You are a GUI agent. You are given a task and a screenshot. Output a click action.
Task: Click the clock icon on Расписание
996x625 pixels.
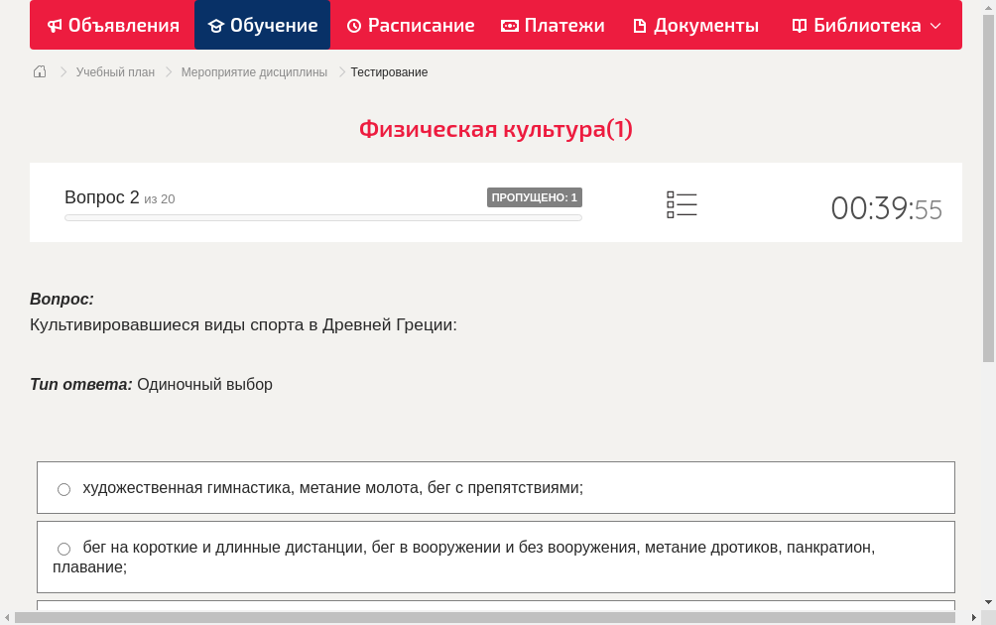(x=352, y=25)
